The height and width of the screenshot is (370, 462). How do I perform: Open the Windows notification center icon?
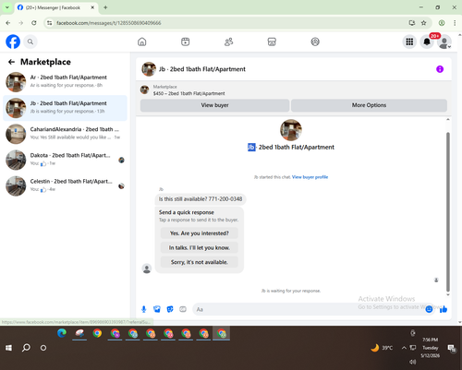click(x=452, y=348)
